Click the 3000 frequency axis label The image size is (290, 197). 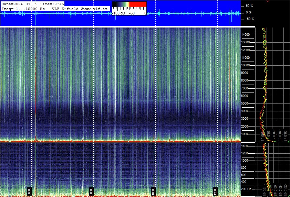pos(245,119)
